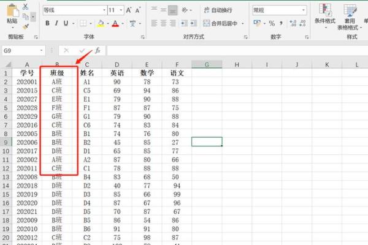Apply the red font color swatch
The width and height of the screenshot is (368, 245).
115,23
